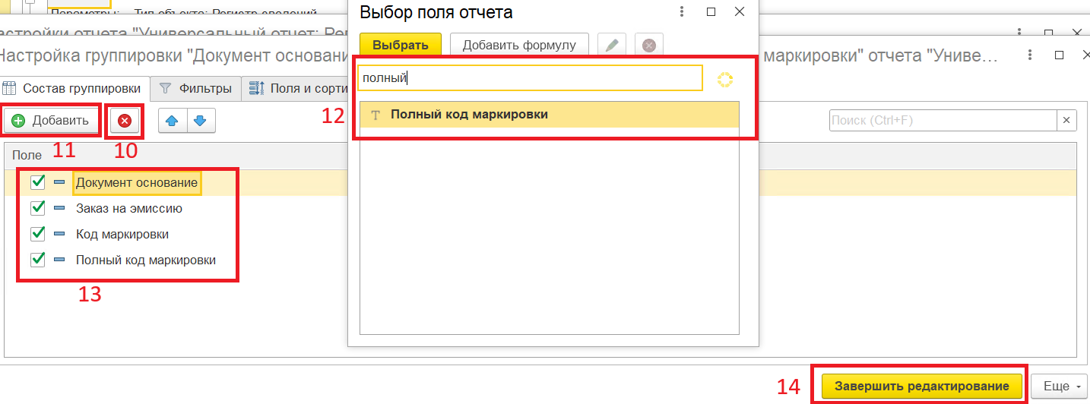Select Полный код маркировки in results list
This screenshot has height=404, width=1090.
469,115
